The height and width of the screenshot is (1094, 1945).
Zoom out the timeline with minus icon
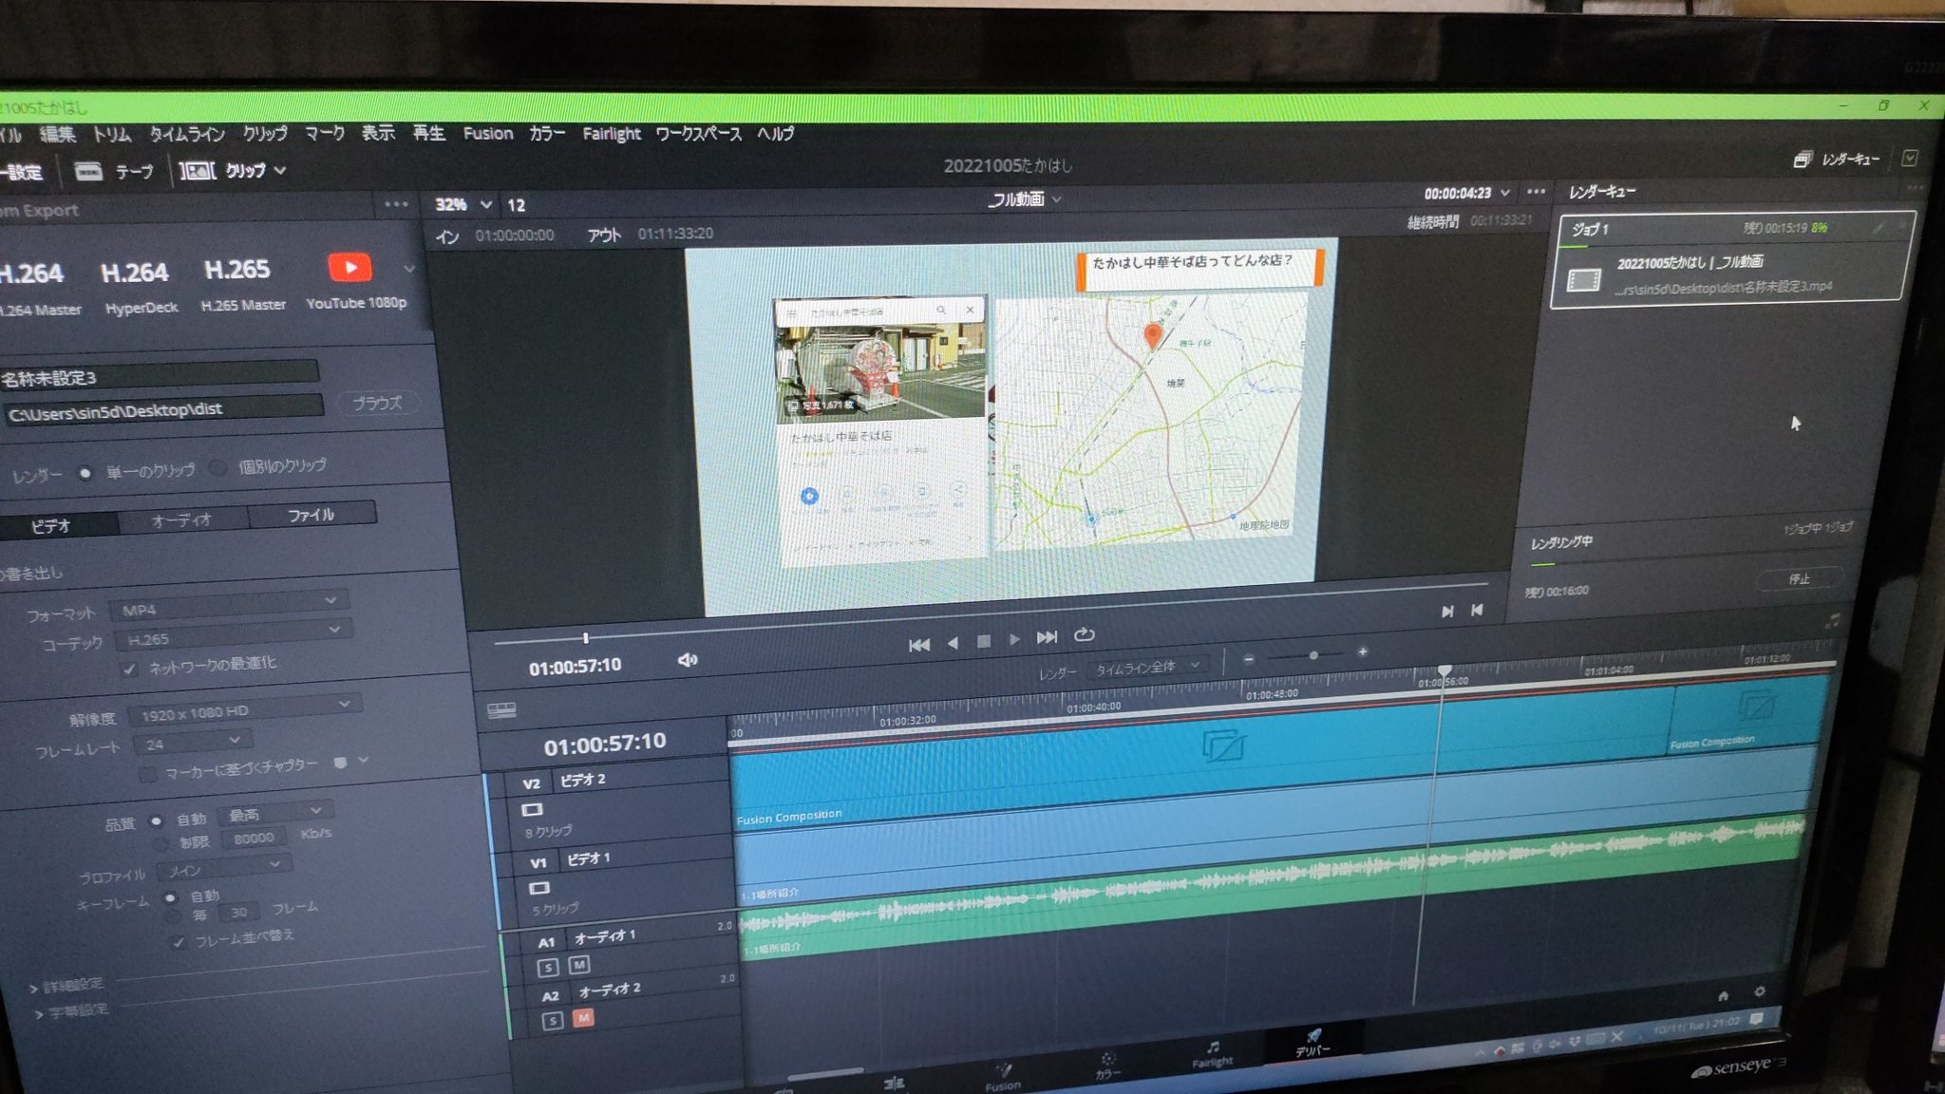pyautogui.click(x=1249, y=659)
